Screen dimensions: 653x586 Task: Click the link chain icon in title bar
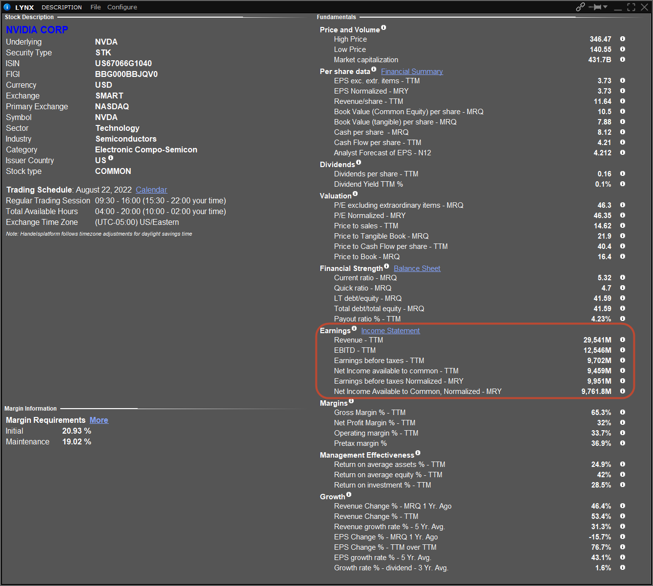click(x=580, y=7)
